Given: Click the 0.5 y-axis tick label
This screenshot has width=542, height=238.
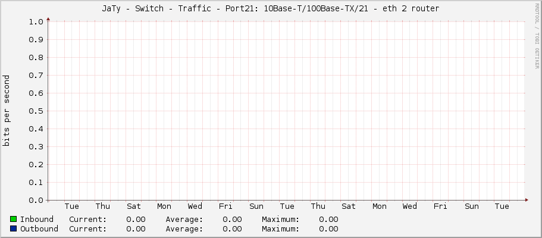Looking at the screenshot, I should pos(36,111).
